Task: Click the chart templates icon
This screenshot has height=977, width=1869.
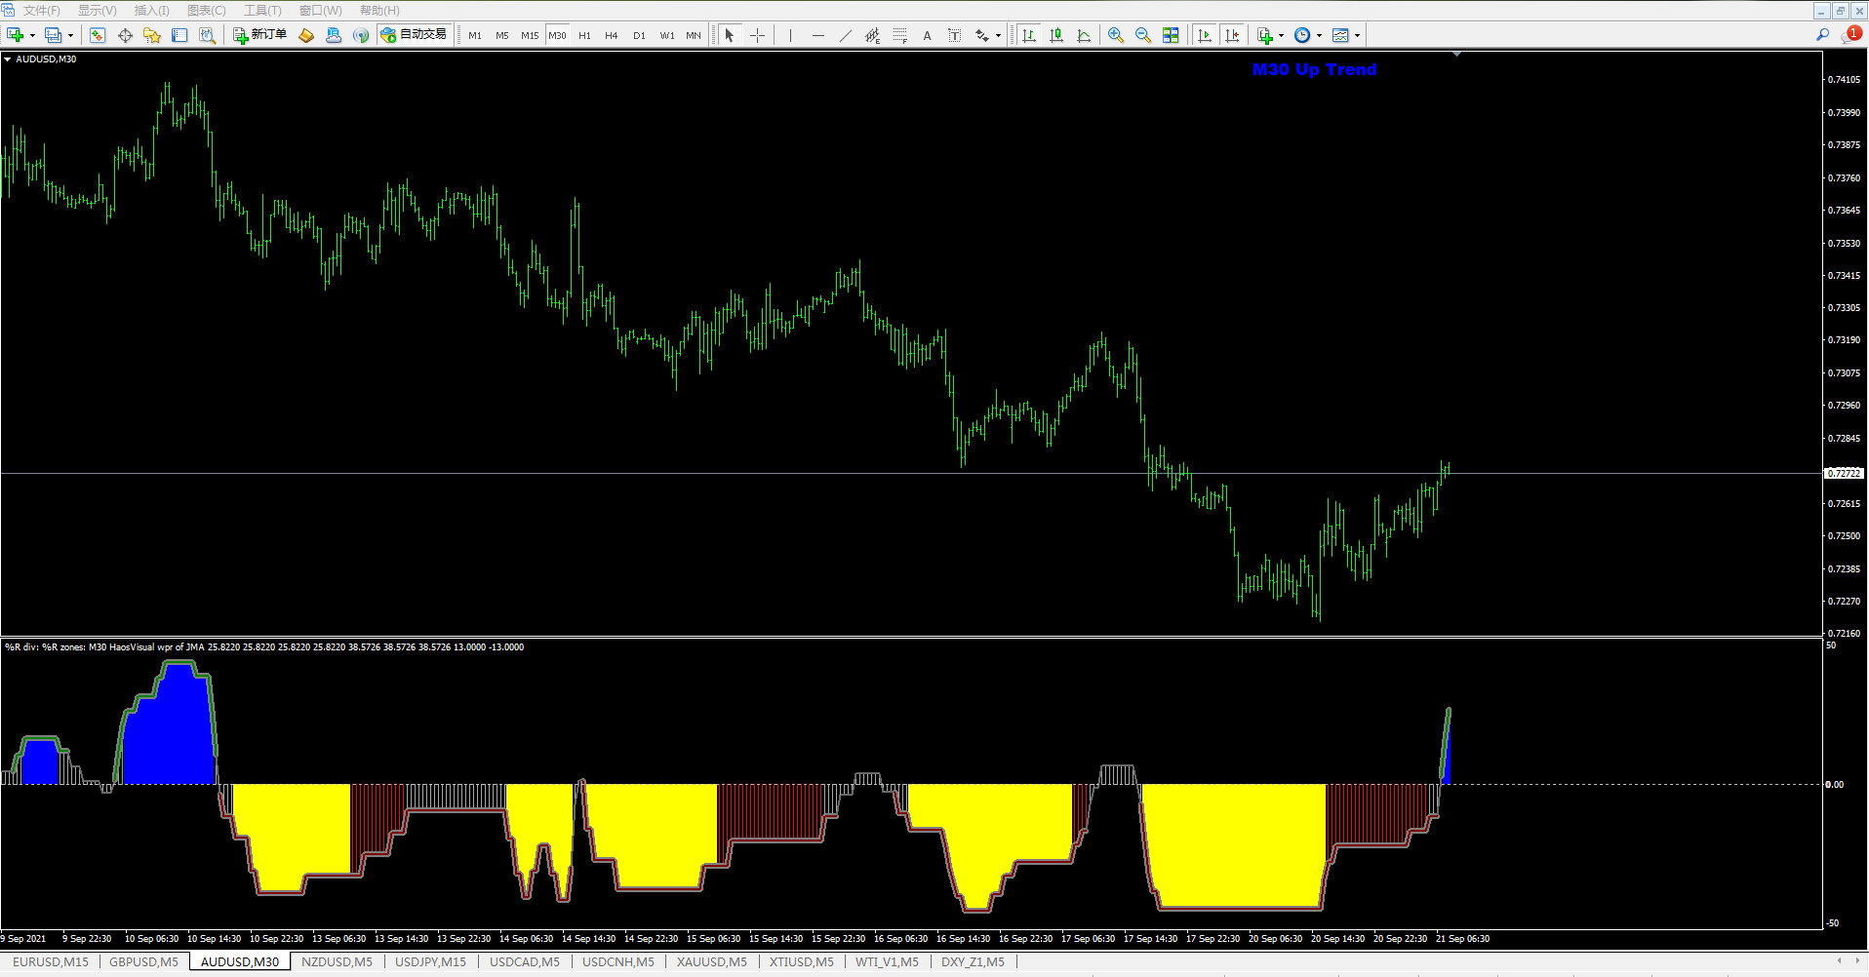Action: [1341, 35]
